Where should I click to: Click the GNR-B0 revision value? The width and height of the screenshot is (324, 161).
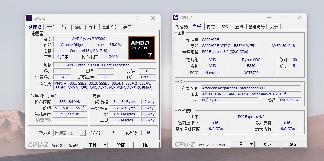(x=147, y=77)
